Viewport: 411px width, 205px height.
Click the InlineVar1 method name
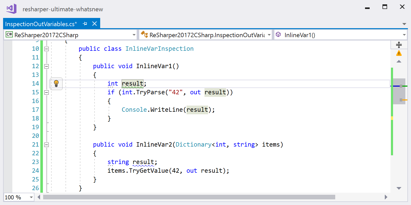154,66
